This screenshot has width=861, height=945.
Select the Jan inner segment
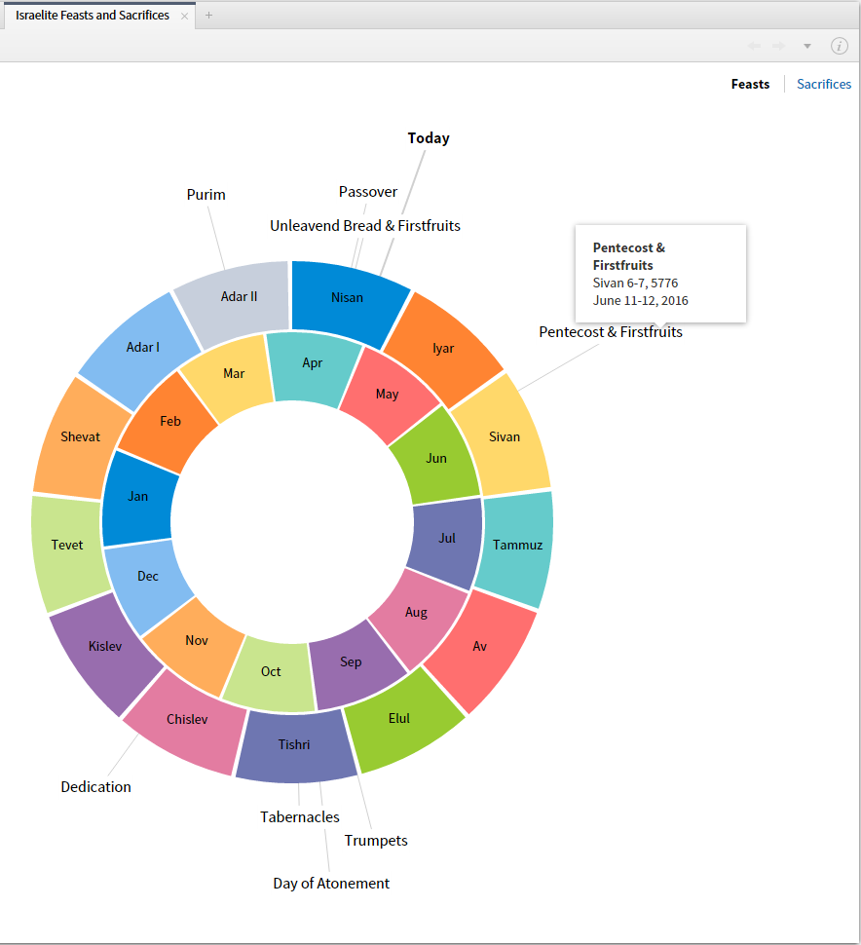(x=137, y=497)
